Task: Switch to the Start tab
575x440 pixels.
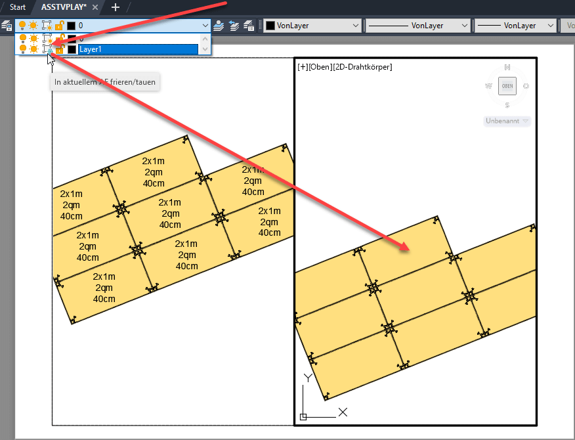Action: [18, 7]
